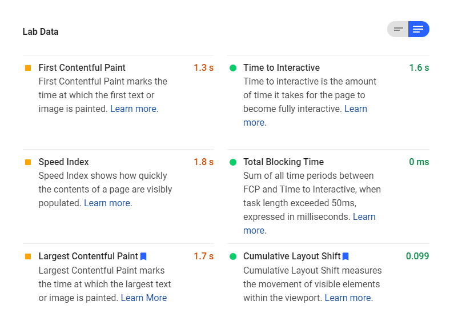The width and height of the screenshot is (454, 329).
Task: Click the Speed Index metric title
Action: [64, 162]
